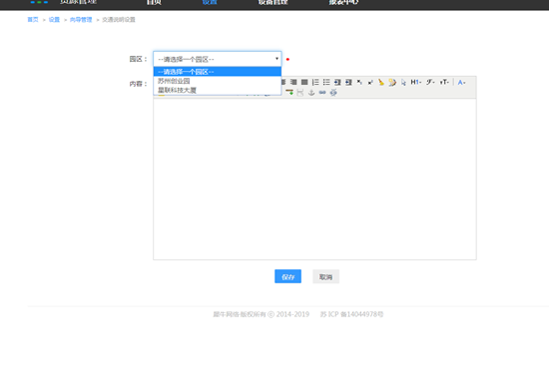The height and width of the screenshot is (387, 549).
Task: Apply superscript formatting
Action: coord(370,82)
